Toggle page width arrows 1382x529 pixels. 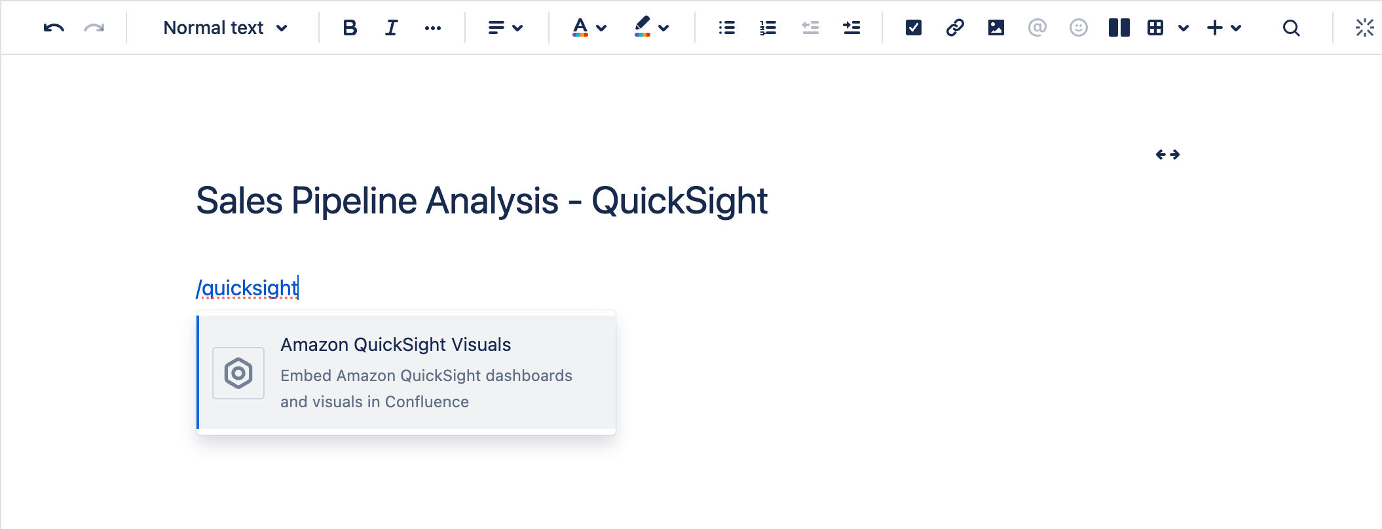(x=1168, y=155)
